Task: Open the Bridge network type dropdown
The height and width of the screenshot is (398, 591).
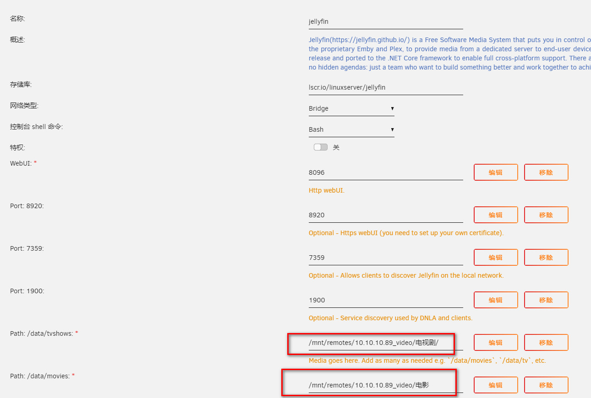Action: click(351, 108)
